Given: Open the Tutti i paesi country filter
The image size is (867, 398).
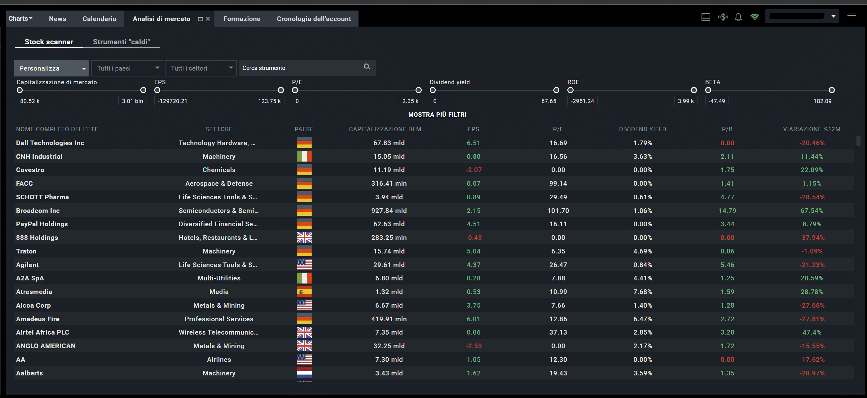Looking at the screenshot, I should tap(127, 68).
